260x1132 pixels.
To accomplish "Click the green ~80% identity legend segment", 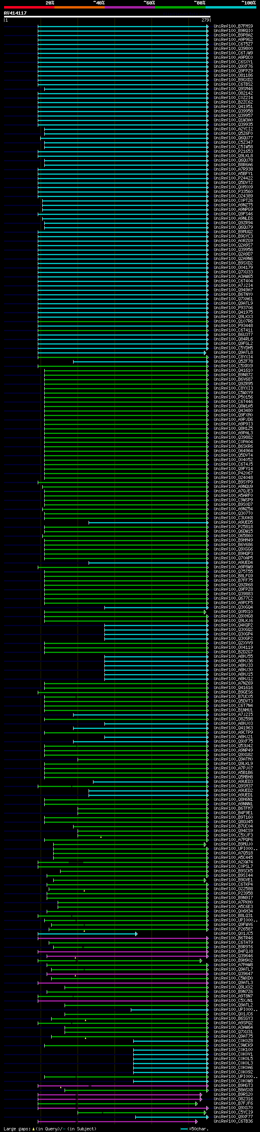I will pyautogui.click(x=180, y=7).
